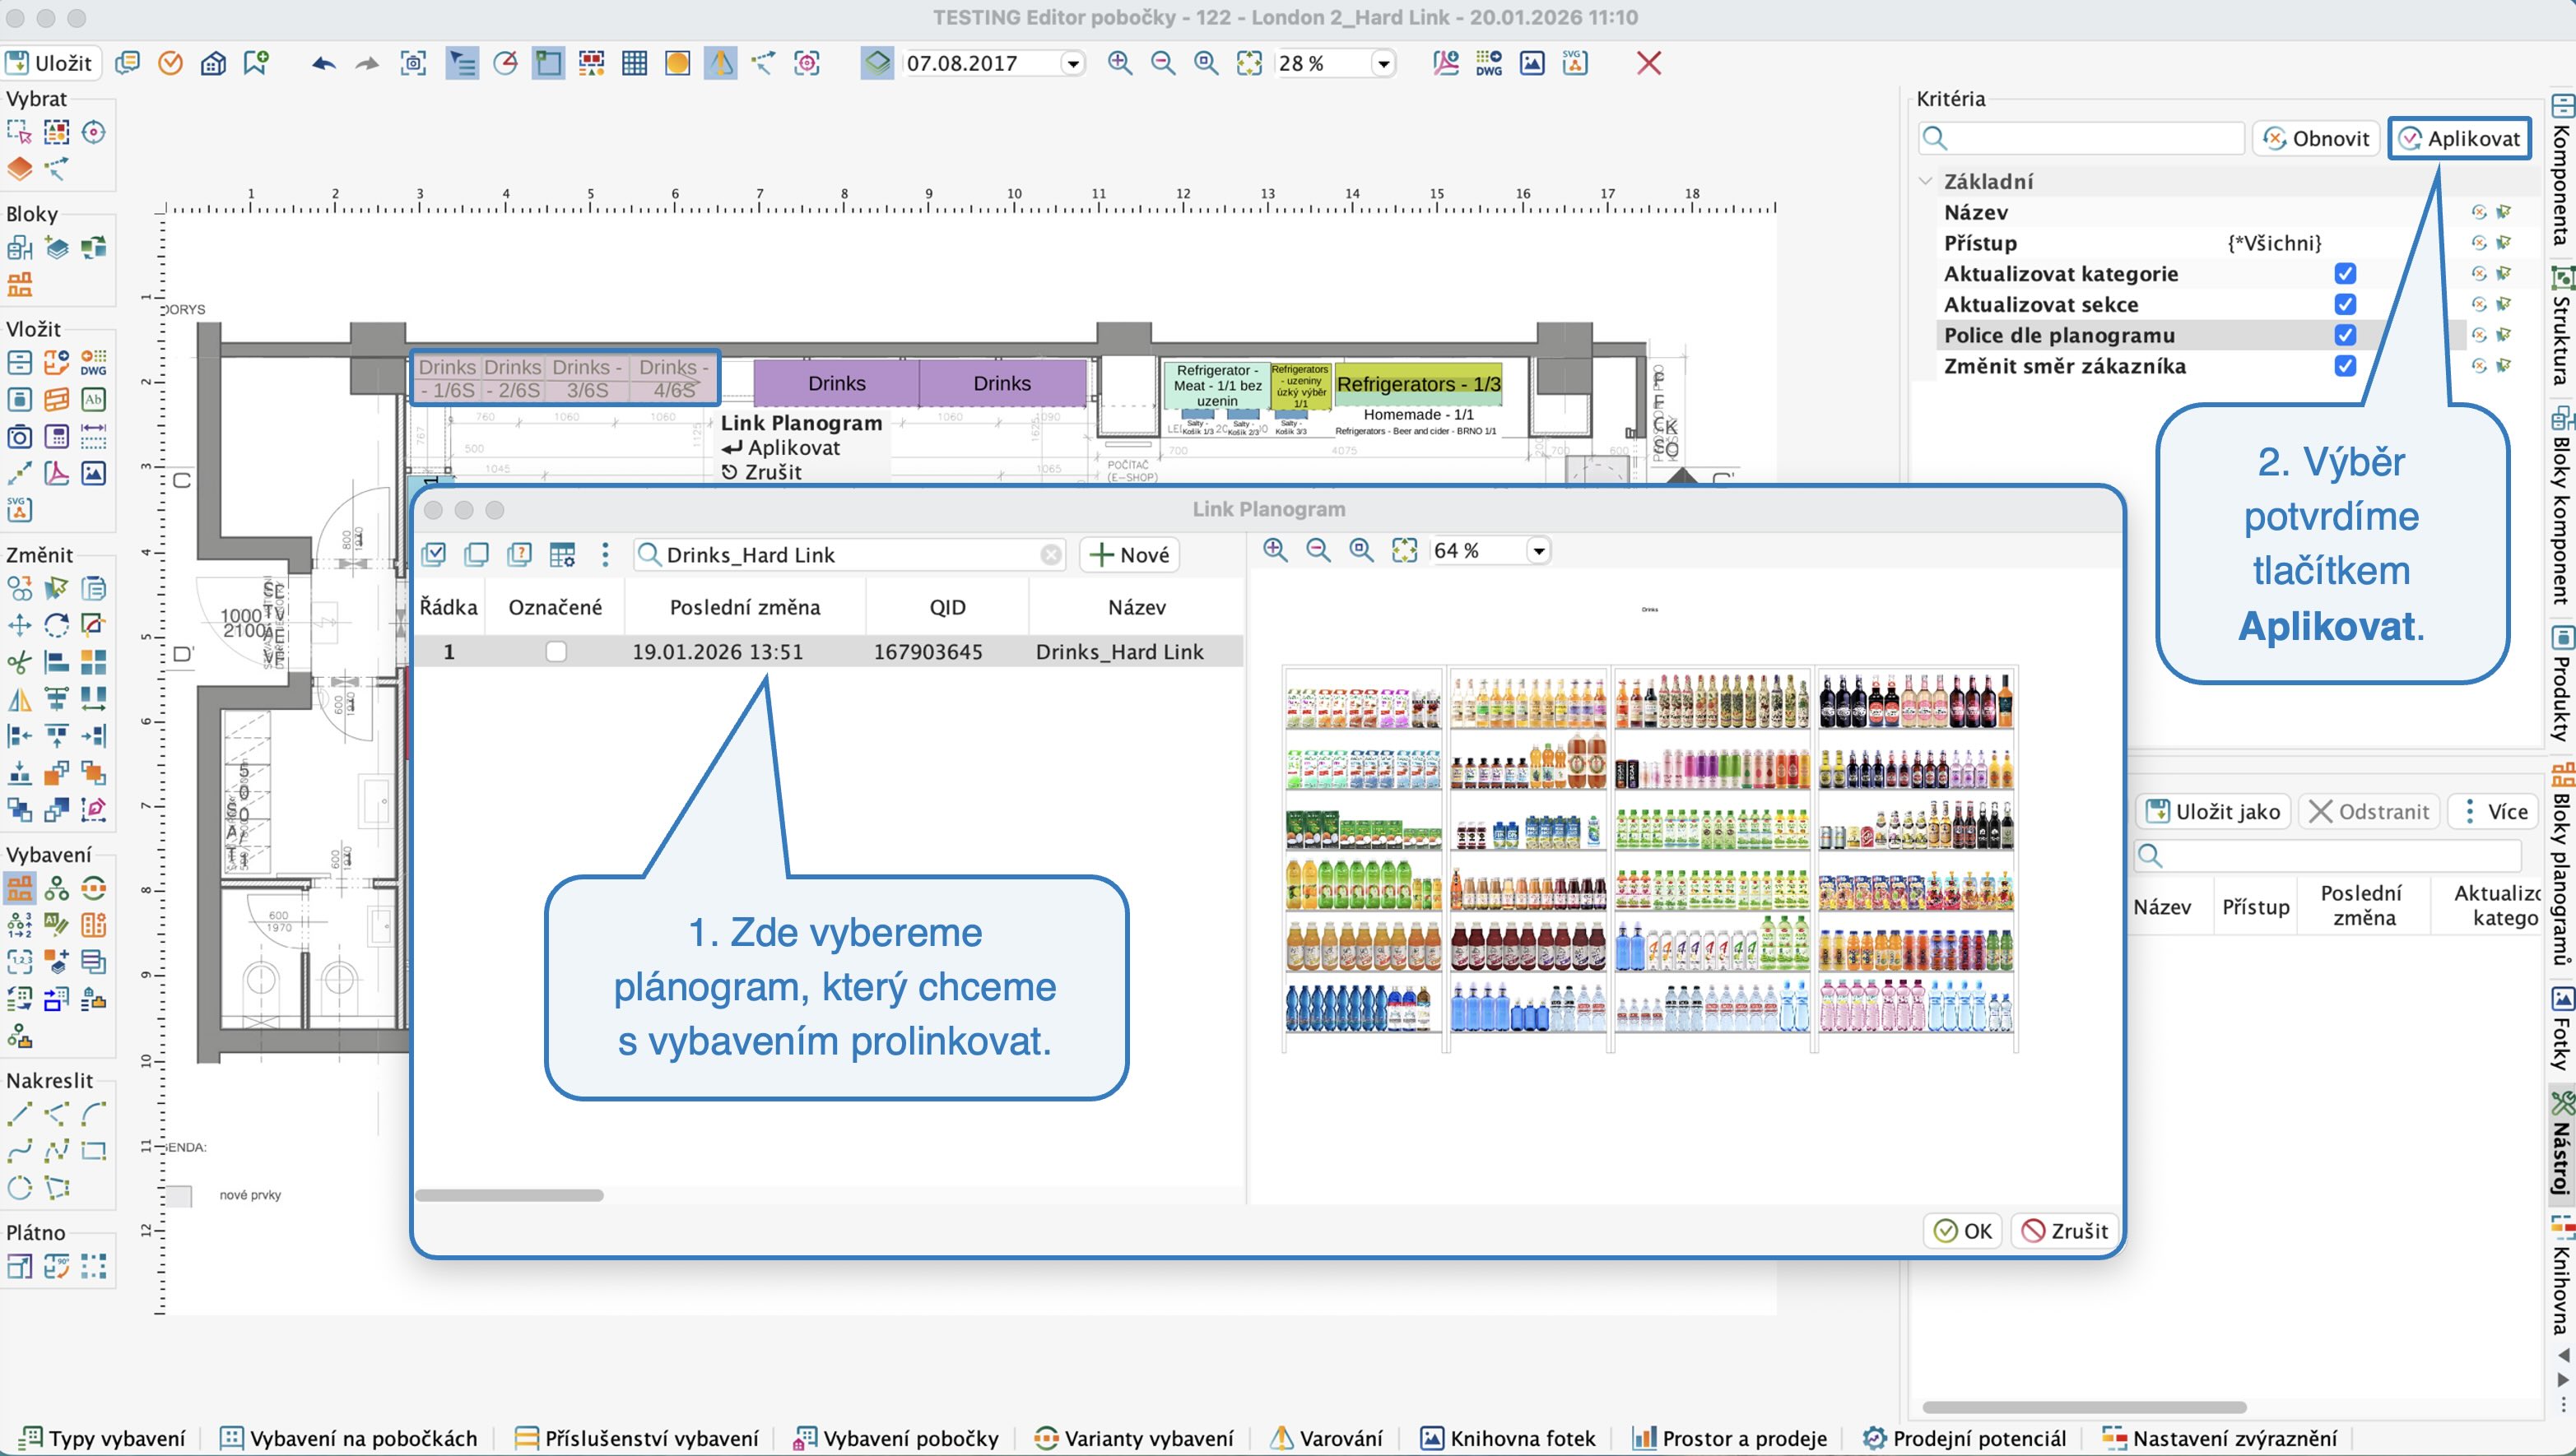Open Varování bottom tab

[1326, 1438]
